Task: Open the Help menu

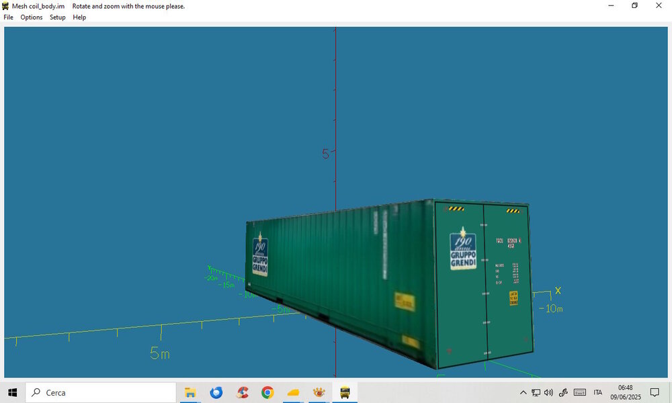Action: pos(79,17)
